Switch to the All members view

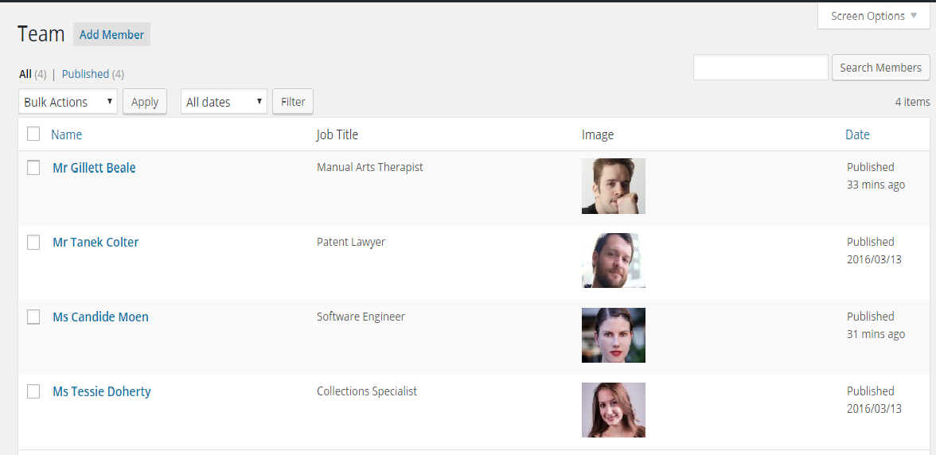point(25,74)
